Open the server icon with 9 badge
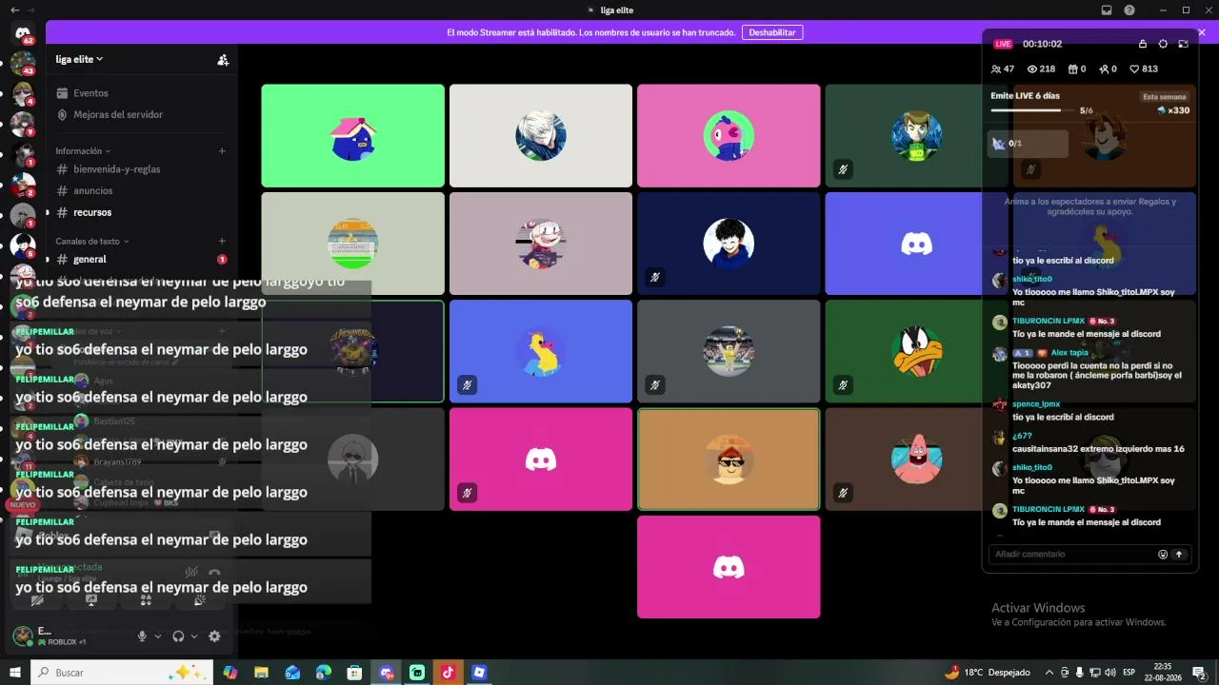Image resolution: width=1219 pixels, height=685 pixels. pyautogui.click(x=23, y=125)
